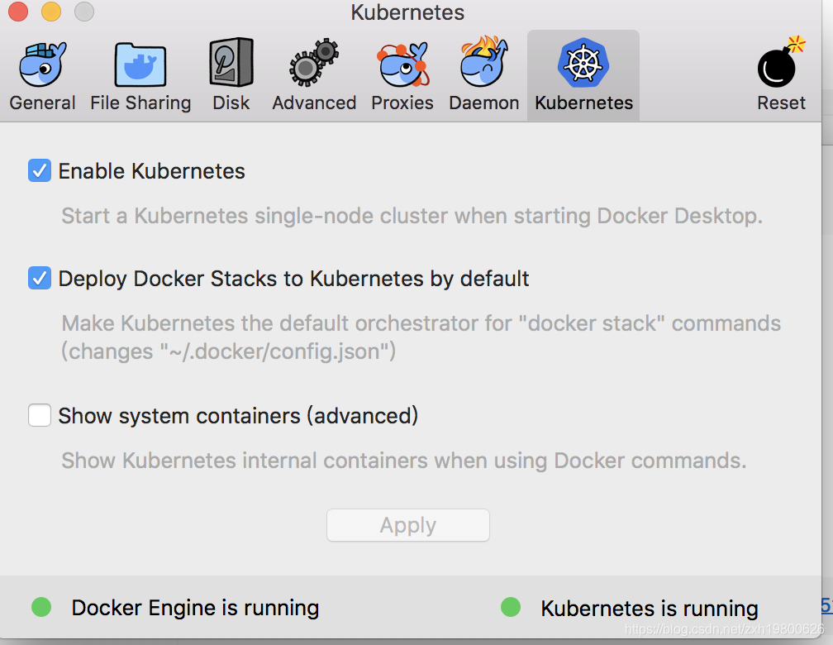Open File Sharing folder icon
The height and width of the screenshot is (645, 833).
140,64
